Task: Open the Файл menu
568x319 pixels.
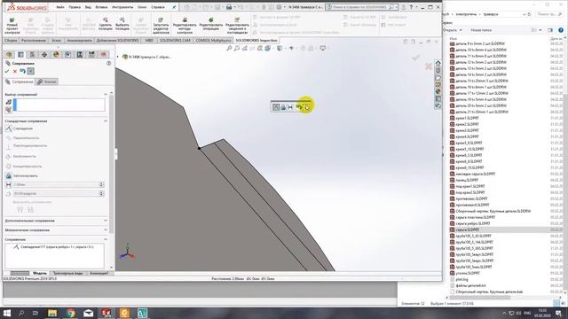Action: pos(60,7)
